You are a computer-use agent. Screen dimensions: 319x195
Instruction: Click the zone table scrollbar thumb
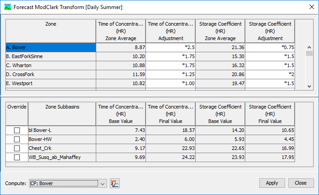point(309,53)
